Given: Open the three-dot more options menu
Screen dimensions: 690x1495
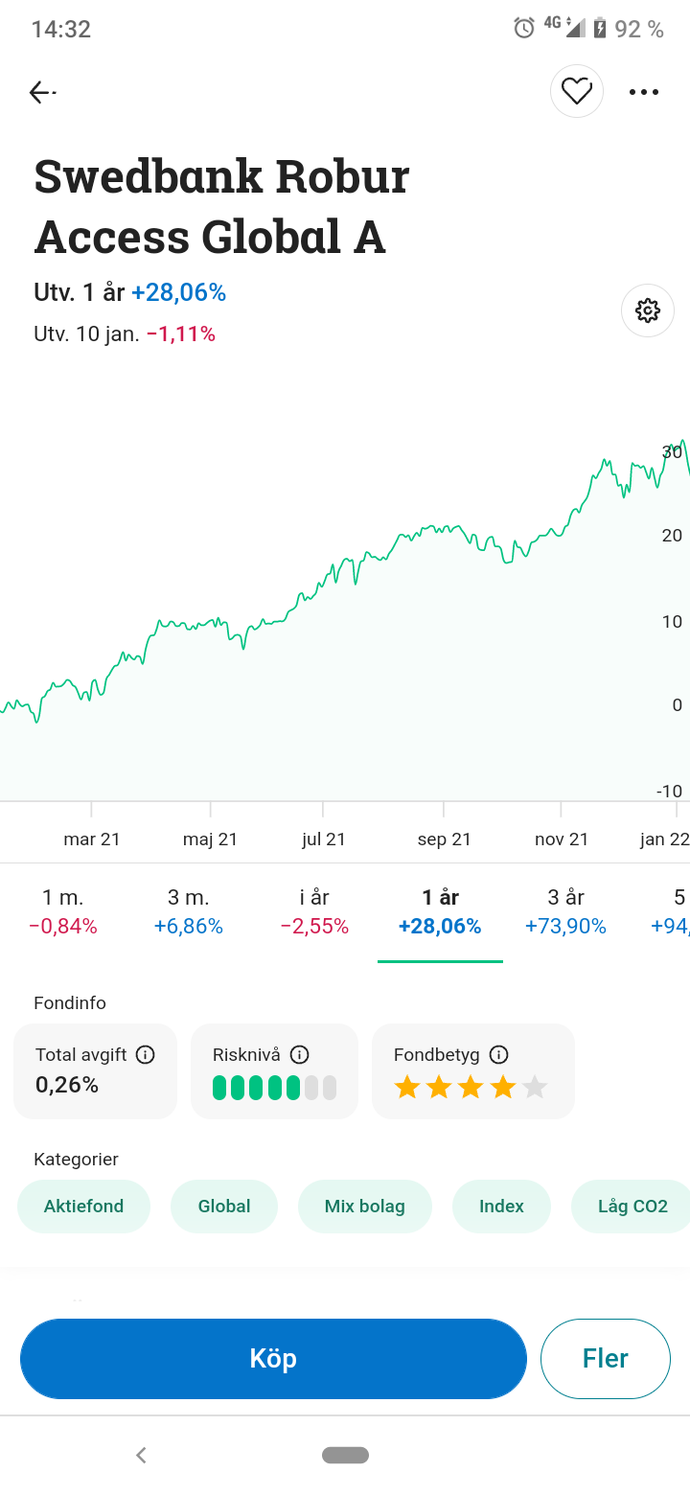Looking at the screenshot, I should [x=643, y=92].
